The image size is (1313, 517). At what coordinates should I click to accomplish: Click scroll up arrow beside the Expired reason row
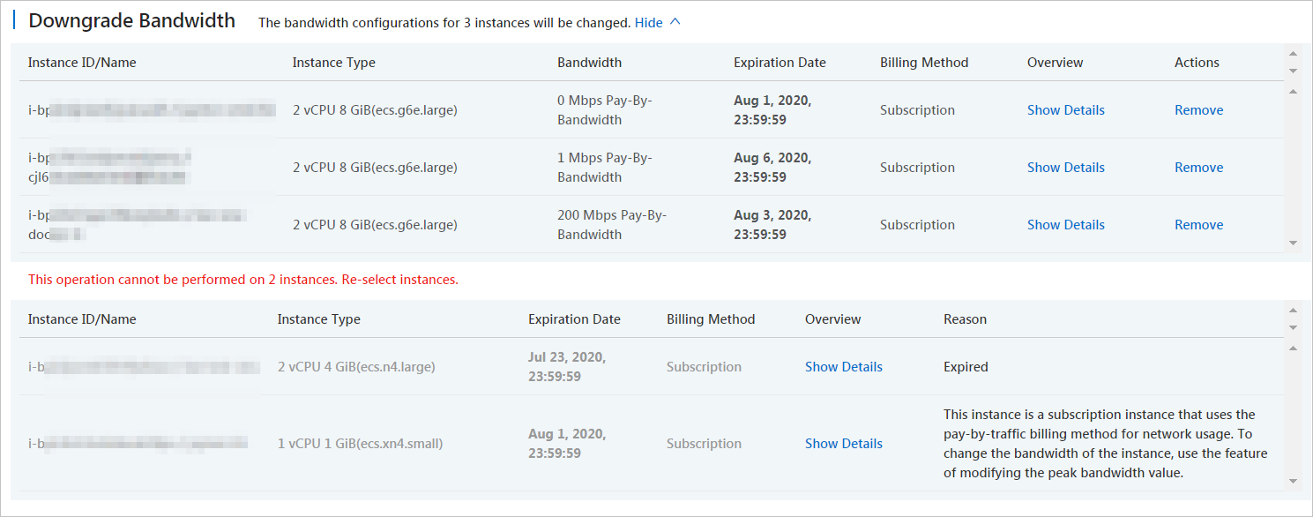tap(1293, 348)
